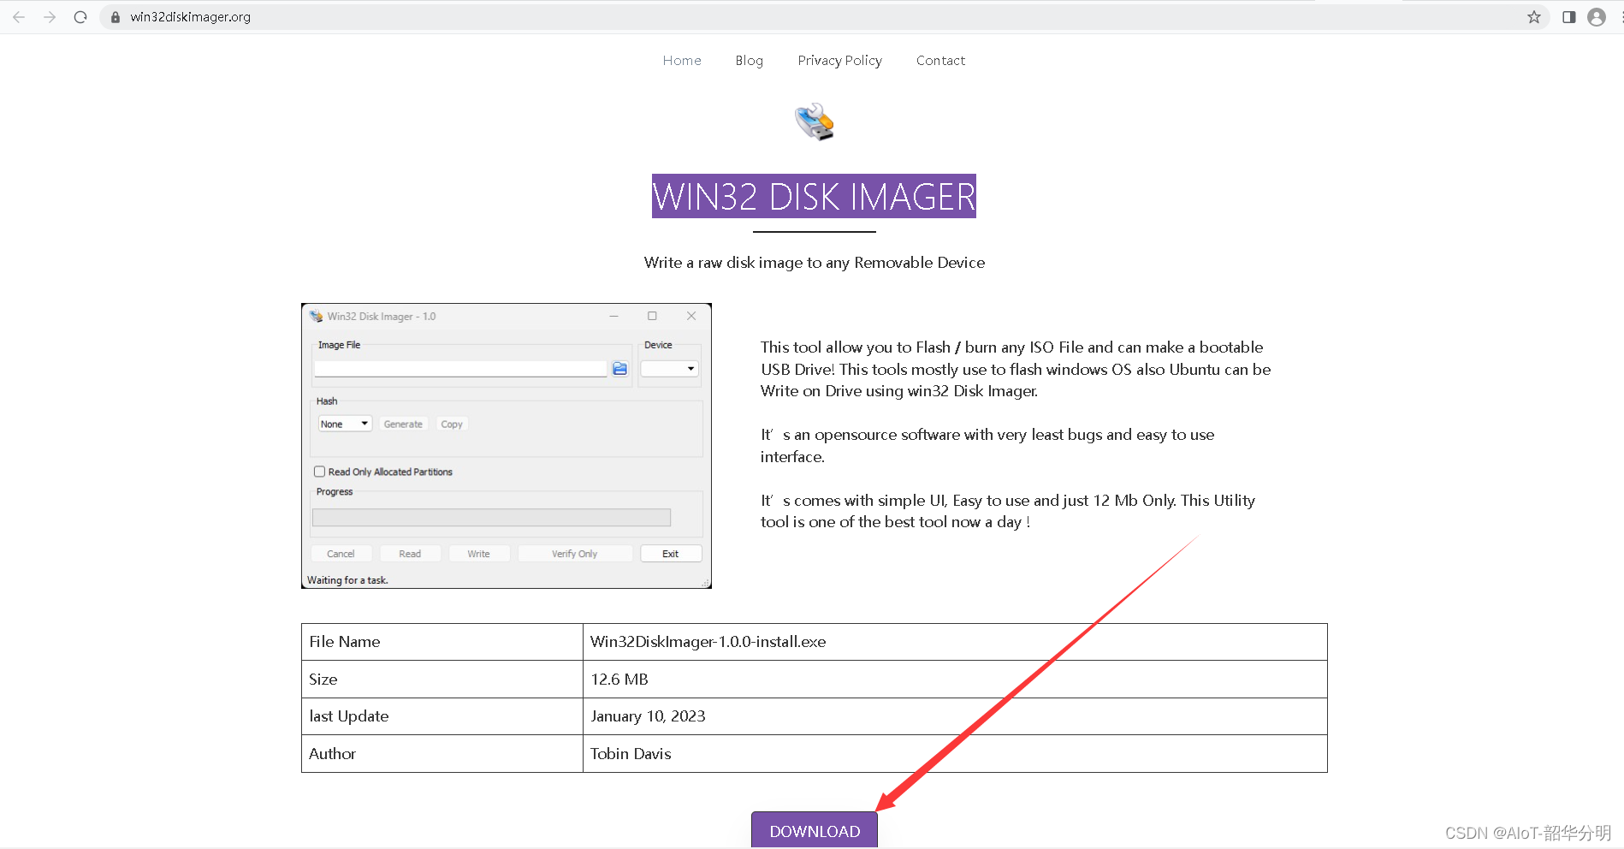Screen dimensions: 1624x849
Task: Click the Verify Only button
Action: [575, 554]
